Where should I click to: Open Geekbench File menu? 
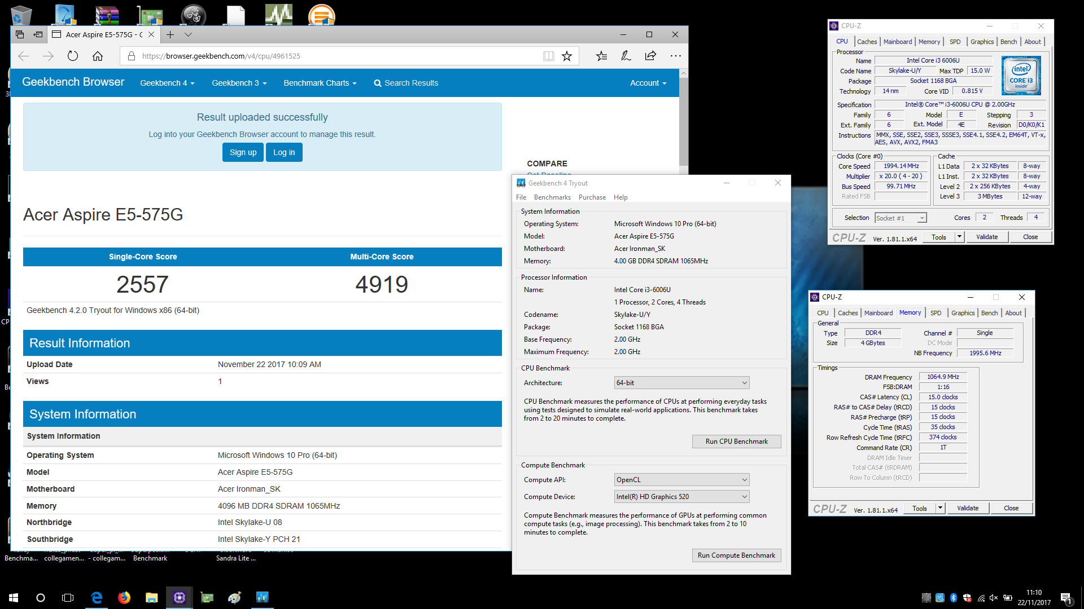(521, 197)
